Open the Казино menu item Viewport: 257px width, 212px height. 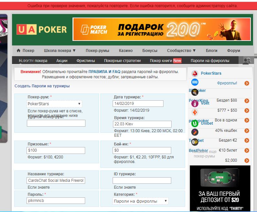pos(126,50)
